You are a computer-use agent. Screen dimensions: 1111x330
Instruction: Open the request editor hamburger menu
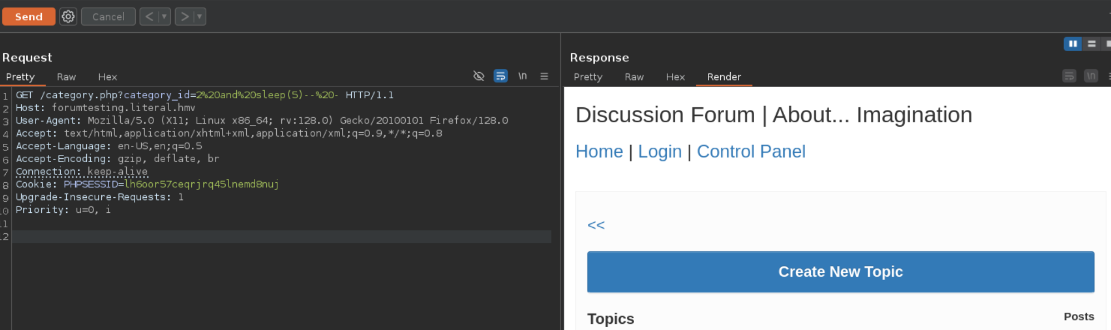coord(545,76)
